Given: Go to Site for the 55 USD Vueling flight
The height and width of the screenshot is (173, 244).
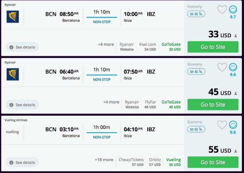Looking at the screenshot, I should [213, 162].
